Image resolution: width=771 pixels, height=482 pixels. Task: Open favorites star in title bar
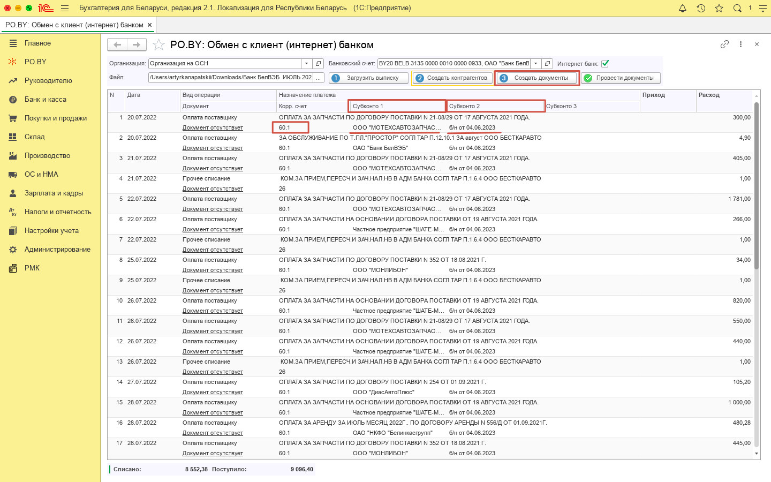click(719, 8)
